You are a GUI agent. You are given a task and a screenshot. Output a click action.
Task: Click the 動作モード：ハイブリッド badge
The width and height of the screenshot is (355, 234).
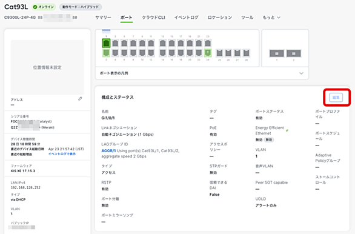pos(81,7)
